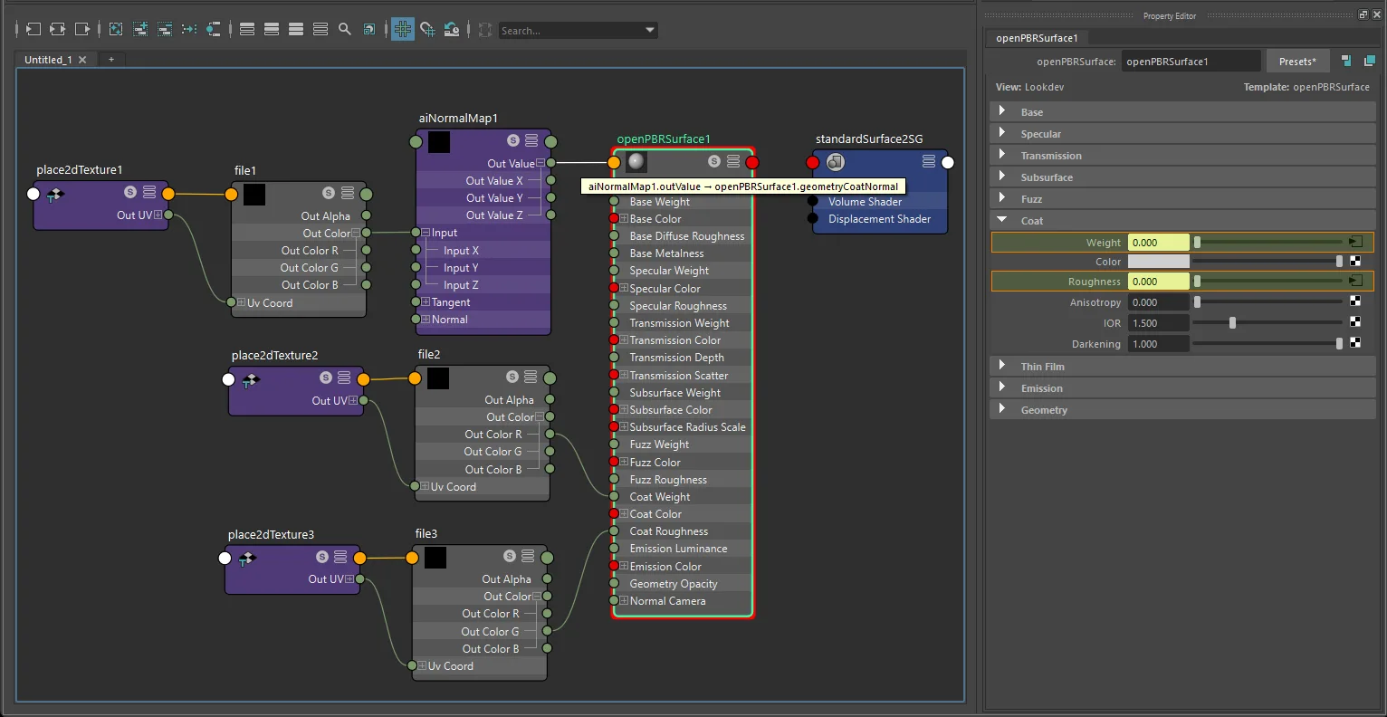Select the openPBRSurface1 property tab
This screenshot has width=1387, height=717.
[x=1038, y=38]
